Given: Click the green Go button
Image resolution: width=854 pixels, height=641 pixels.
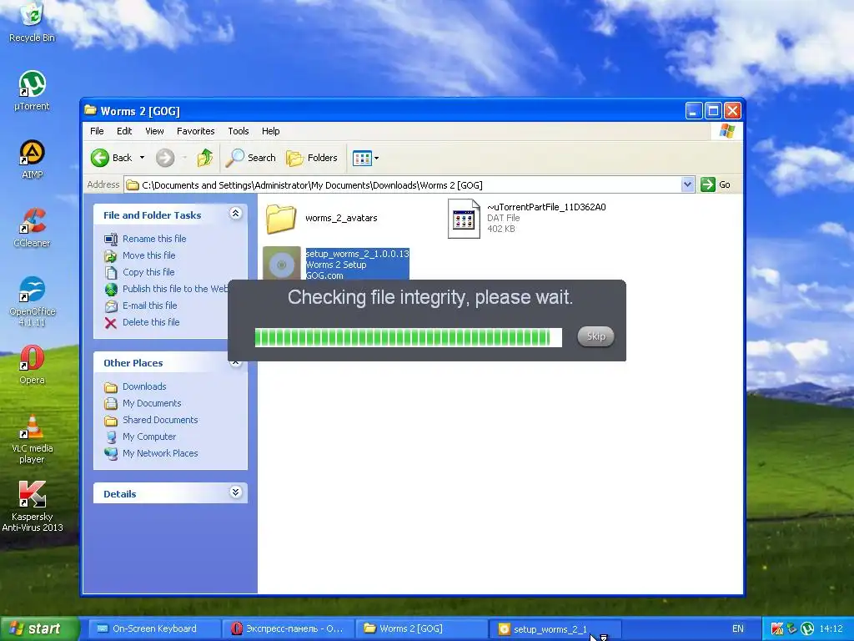Looking at the screenshot, I should [x=716, y=184].
